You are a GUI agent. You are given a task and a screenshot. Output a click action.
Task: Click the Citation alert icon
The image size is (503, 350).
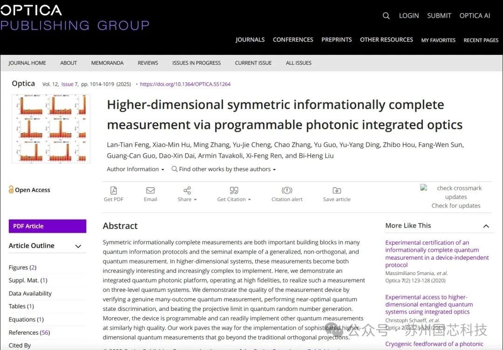tap(287, 190)
